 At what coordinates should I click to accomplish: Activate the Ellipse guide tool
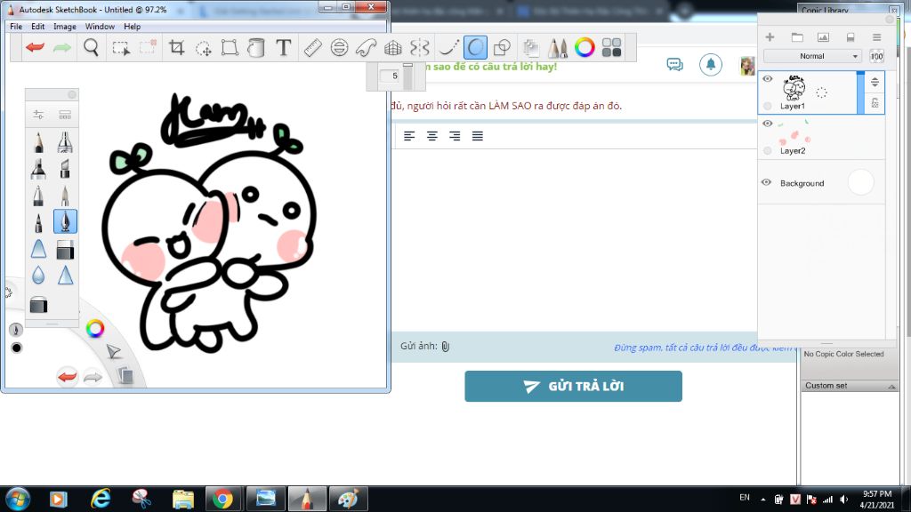339,48
